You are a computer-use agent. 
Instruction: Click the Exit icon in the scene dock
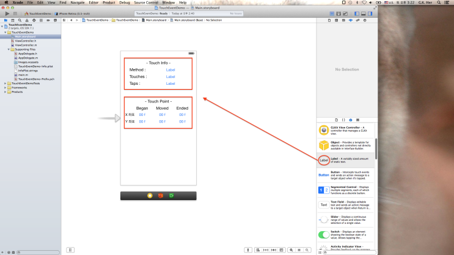[x=172, y=196]
